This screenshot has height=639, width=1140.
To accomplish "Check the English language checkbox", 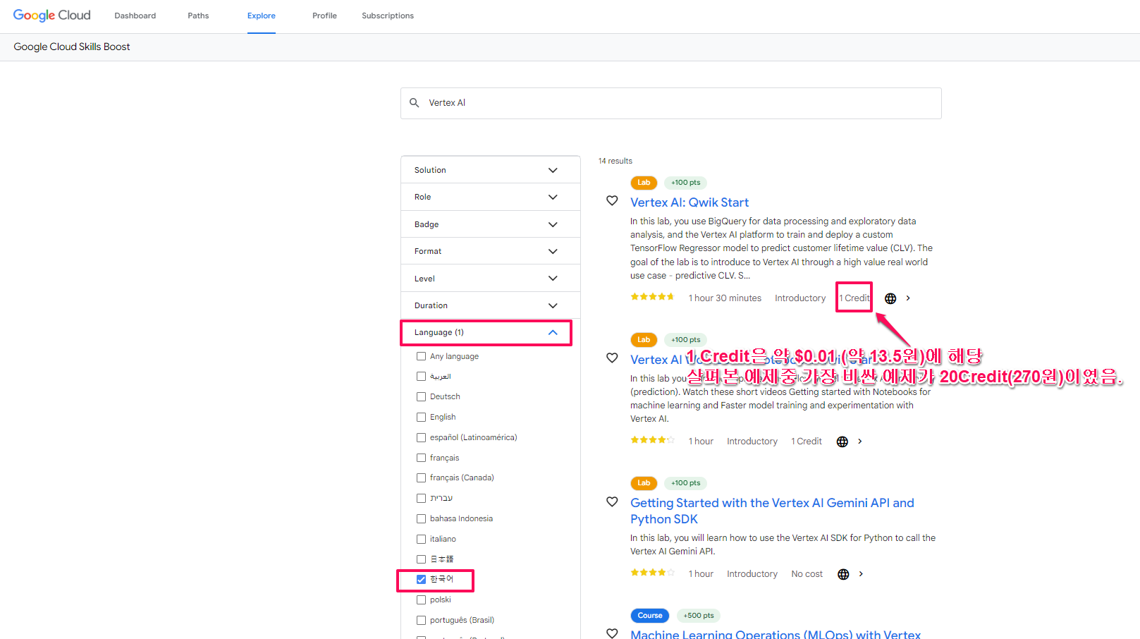I will coord(421,418).
